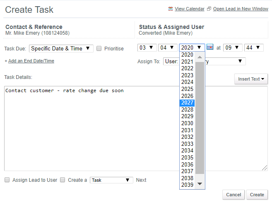Open View Calendar link
This screenshot has height=207, width=272.
tap(190, 9)
